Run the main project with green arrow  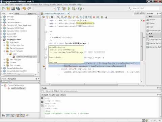point(69,8)
